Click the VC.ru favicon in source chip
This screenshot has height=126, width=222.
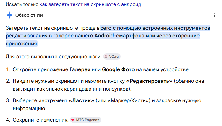(106, 57)
